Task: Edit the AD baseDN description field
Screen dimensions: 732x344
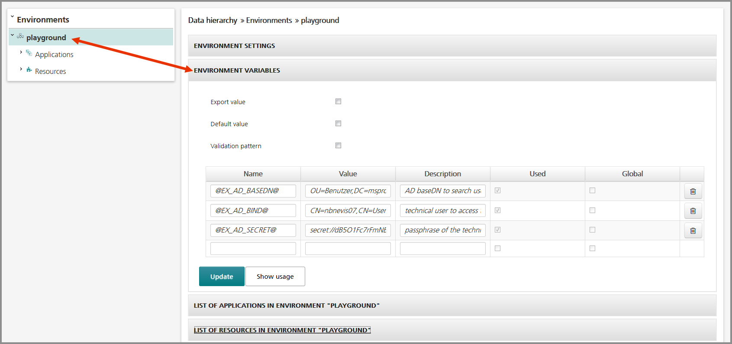Action: (443, 191)
